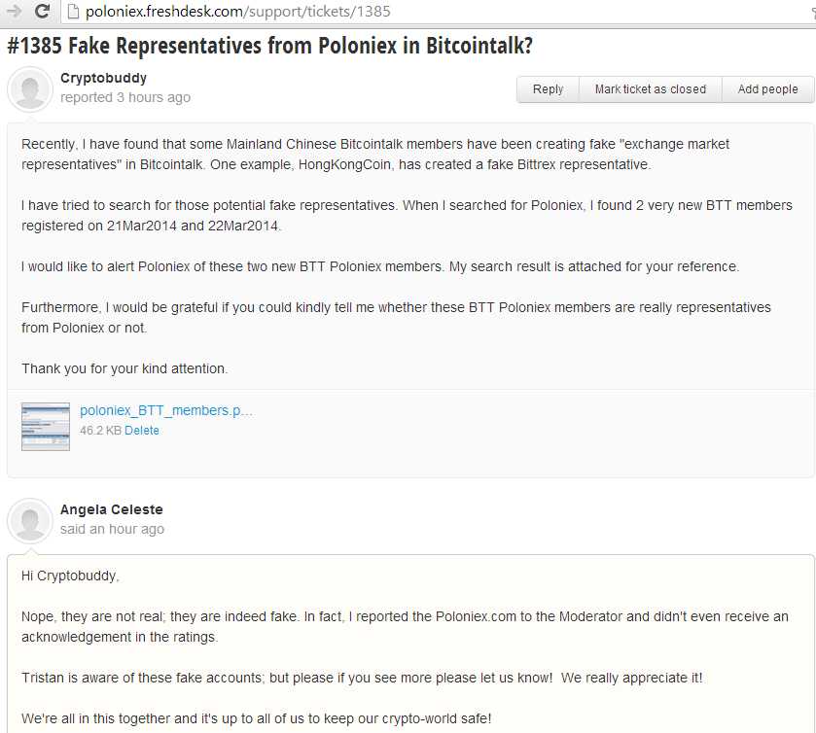
Task: Open the poloniex_BTT_members.p... file link
Action: 166,410
